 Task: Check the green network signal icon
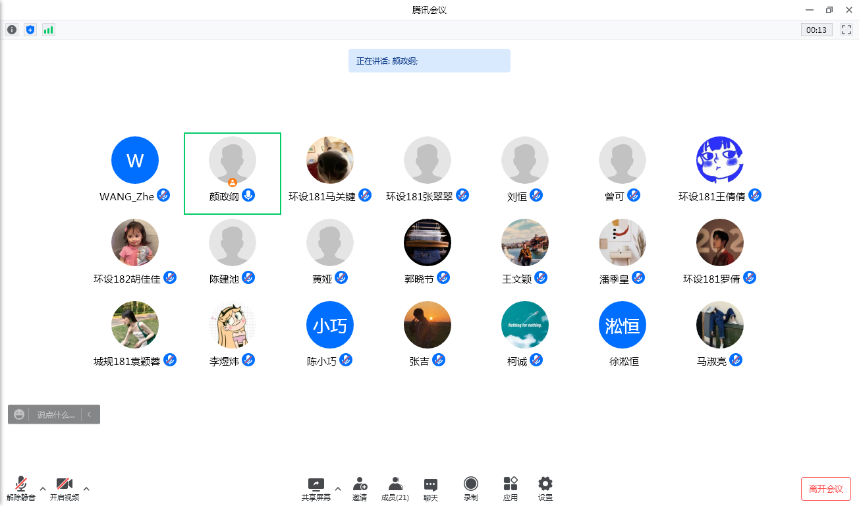coord(49,30)
